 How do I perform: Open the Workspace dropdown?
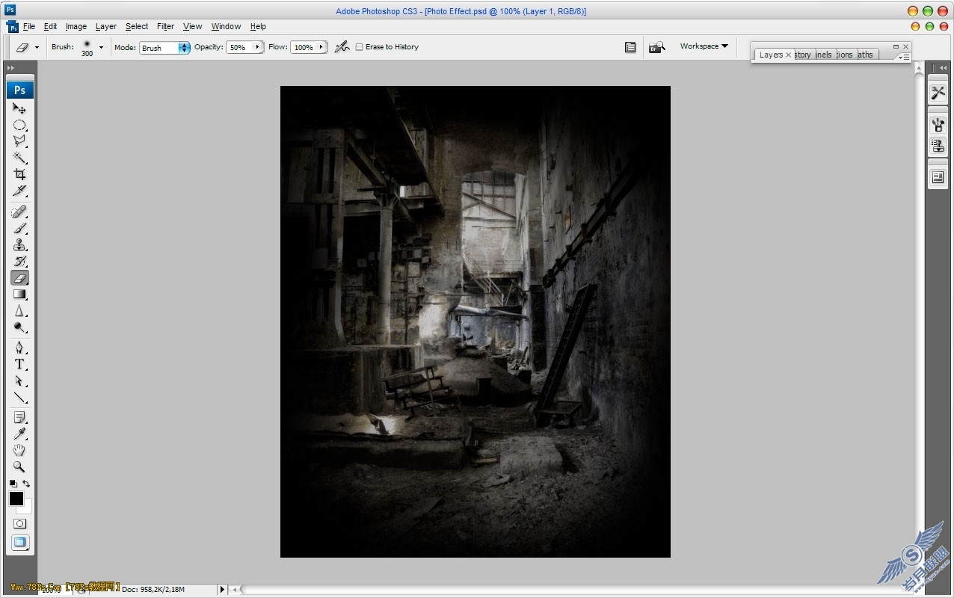704,46
